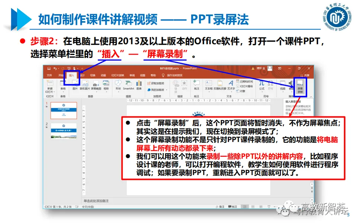Switch to Reading view in status bar

click(x=261, y=207)
